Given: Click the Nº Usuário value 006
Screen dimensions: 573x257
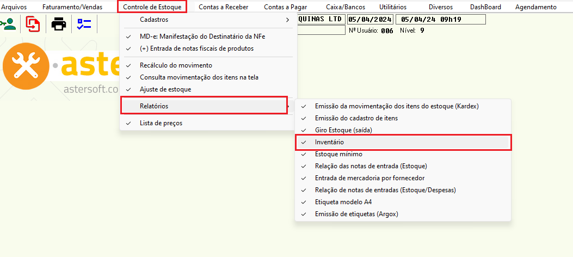Looking at the screenshot, I should pos(387,30).
